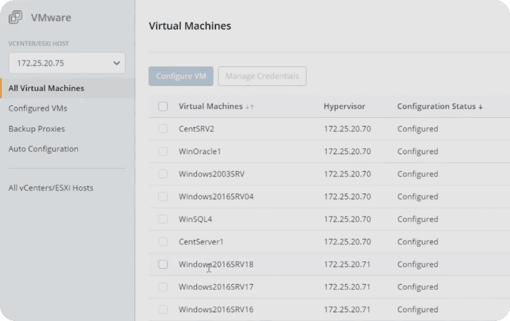Screen dimensions: 510x321
Task: Sort by Virtual Machines column arrows
Action: (249, 107)
